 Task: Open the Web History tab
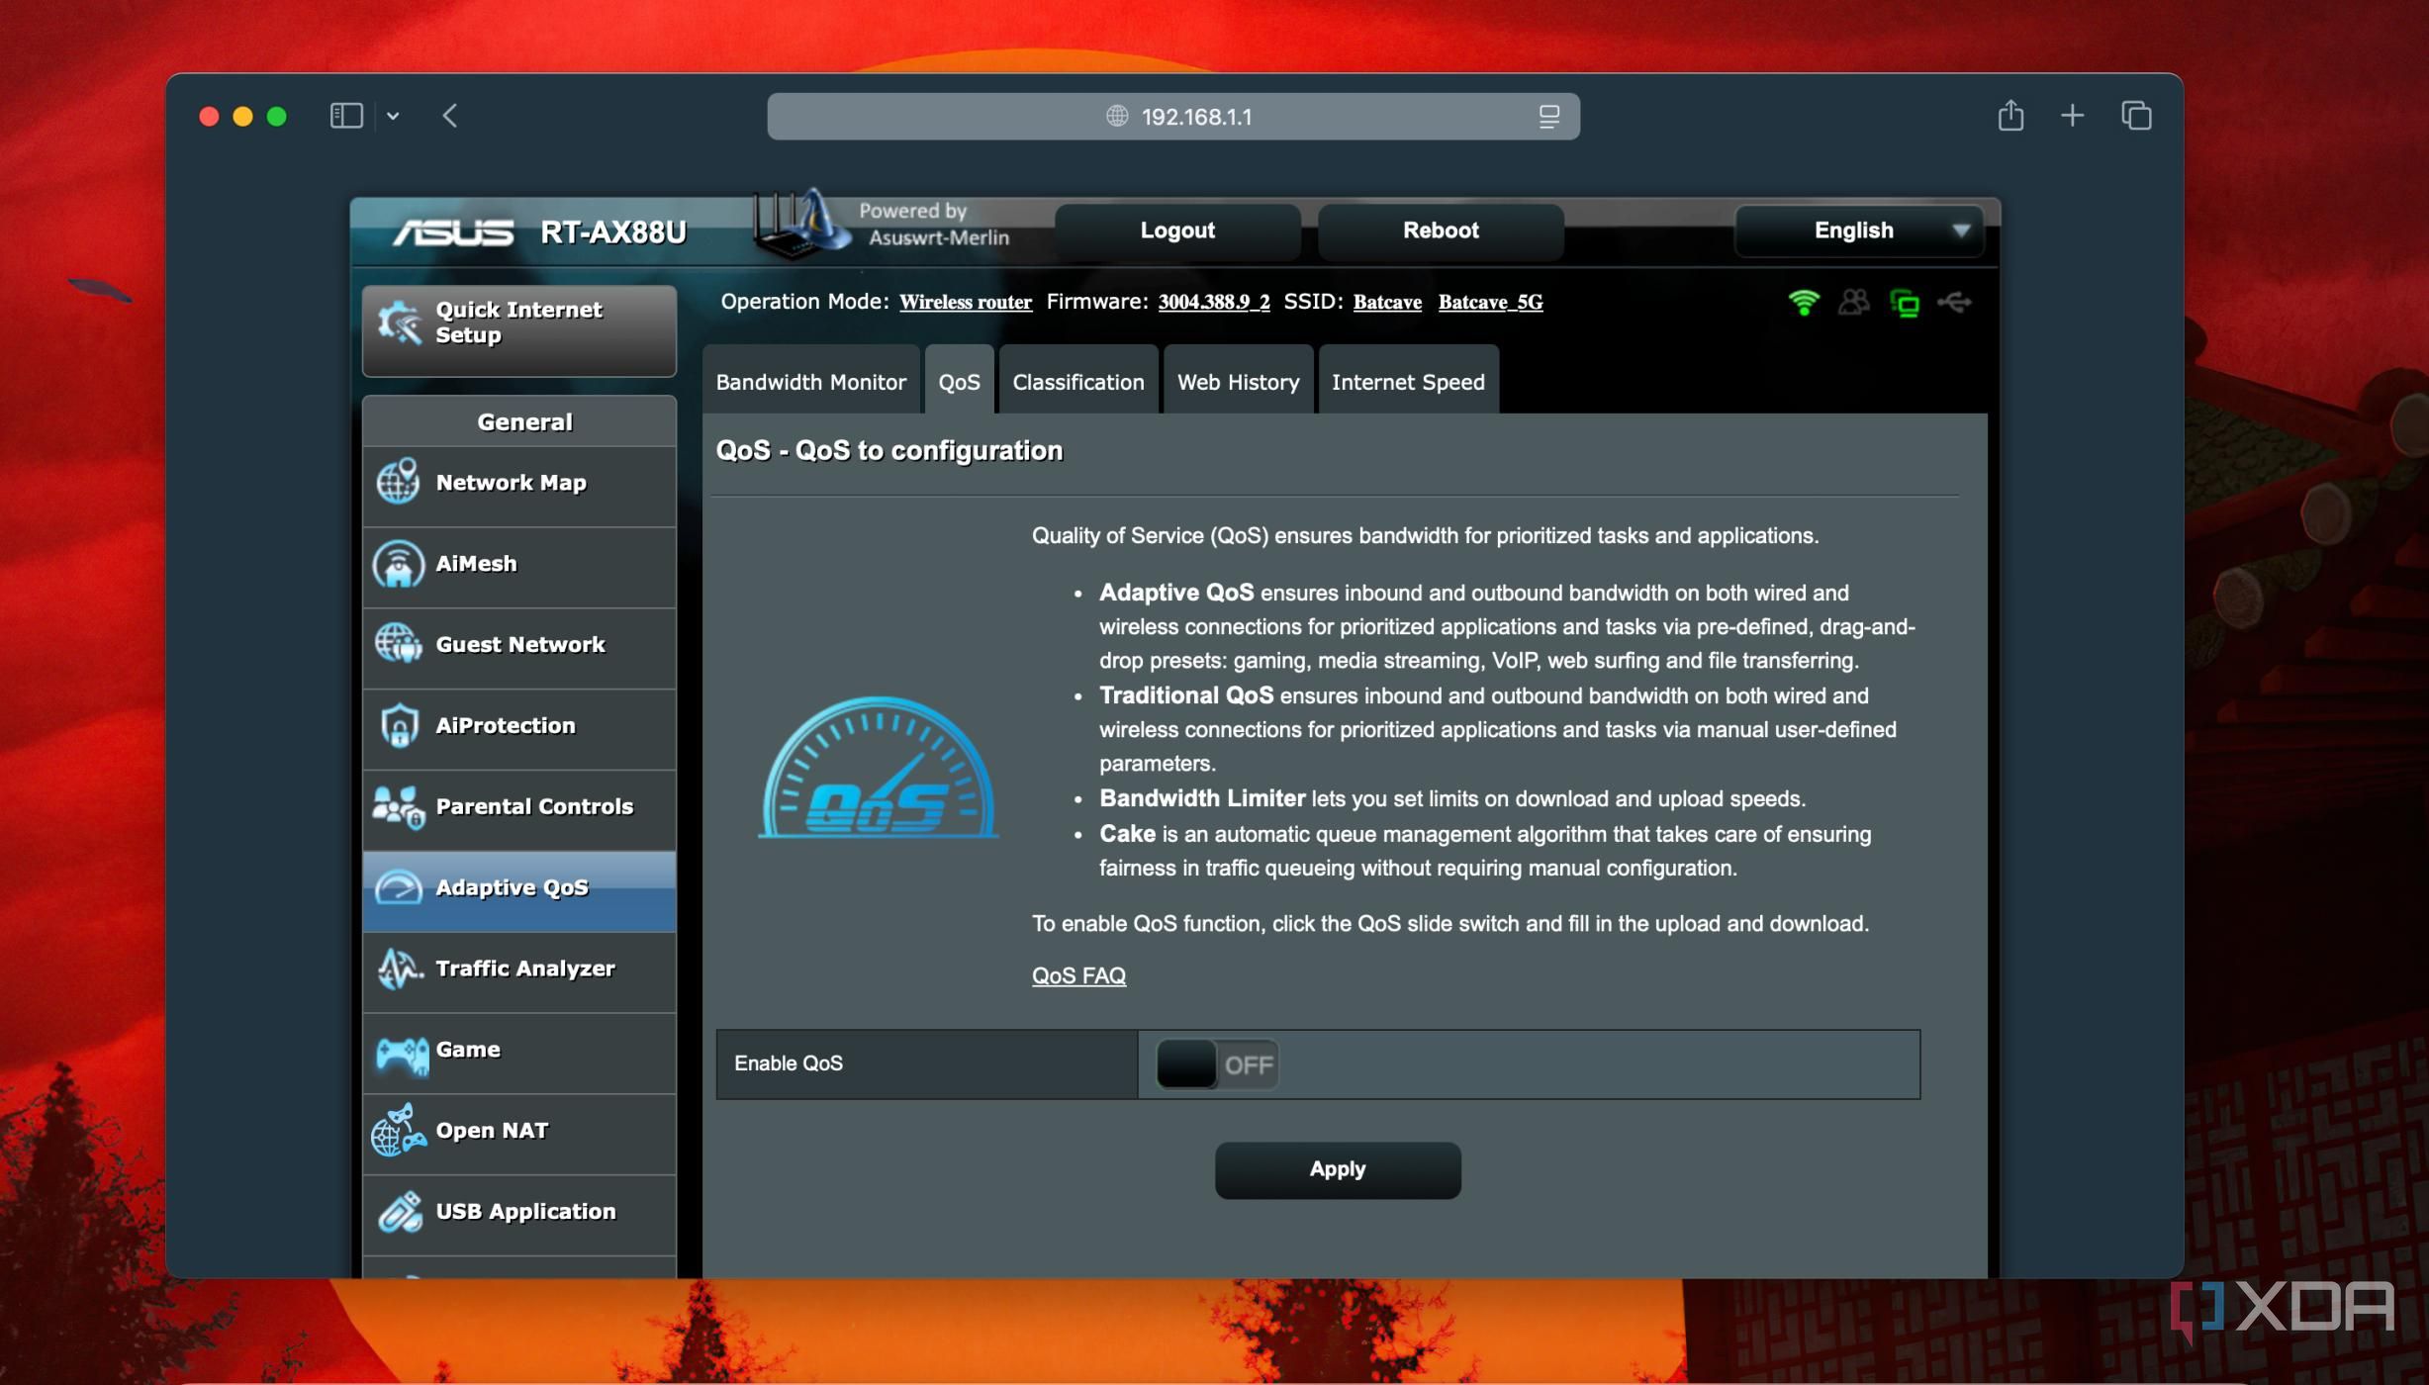point(1238,382)
